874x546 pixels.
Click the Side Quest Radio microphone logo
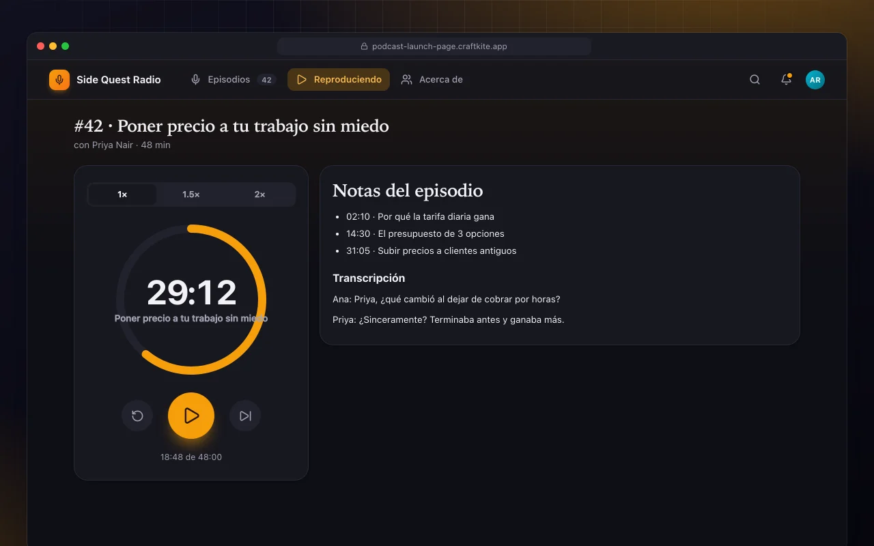(x=59, y=80)
